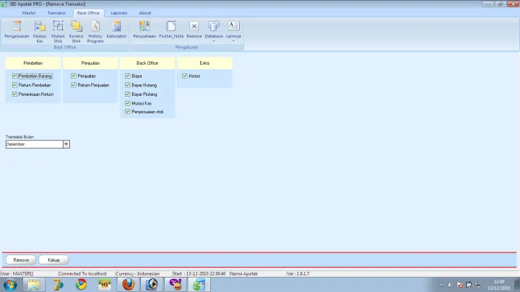The height and width of the screenshot is (292, 520).
Task: Open History Program ribbon icon
Action: 95,32
